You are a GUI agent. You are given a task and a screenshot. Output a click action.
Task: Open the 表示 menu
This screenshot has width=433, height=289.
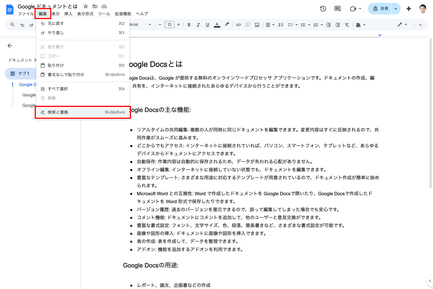point(55,14)
